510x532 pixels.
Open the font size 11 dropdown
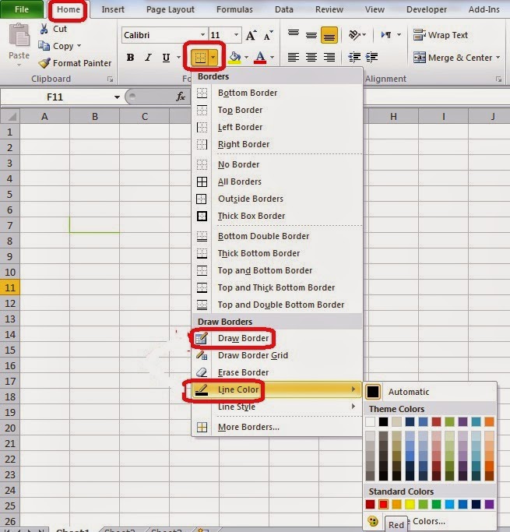click(x=236, y=35)
